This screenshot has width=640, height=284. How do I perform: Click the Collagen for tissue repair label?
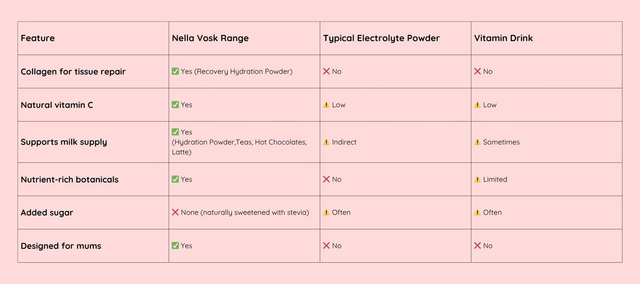pyautogui.click(x=73, y=72)
